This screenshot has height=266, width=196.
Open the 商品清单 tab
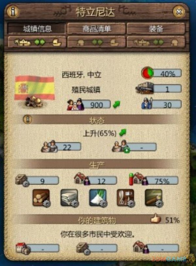pyautogui.click(x=96, y=28)
